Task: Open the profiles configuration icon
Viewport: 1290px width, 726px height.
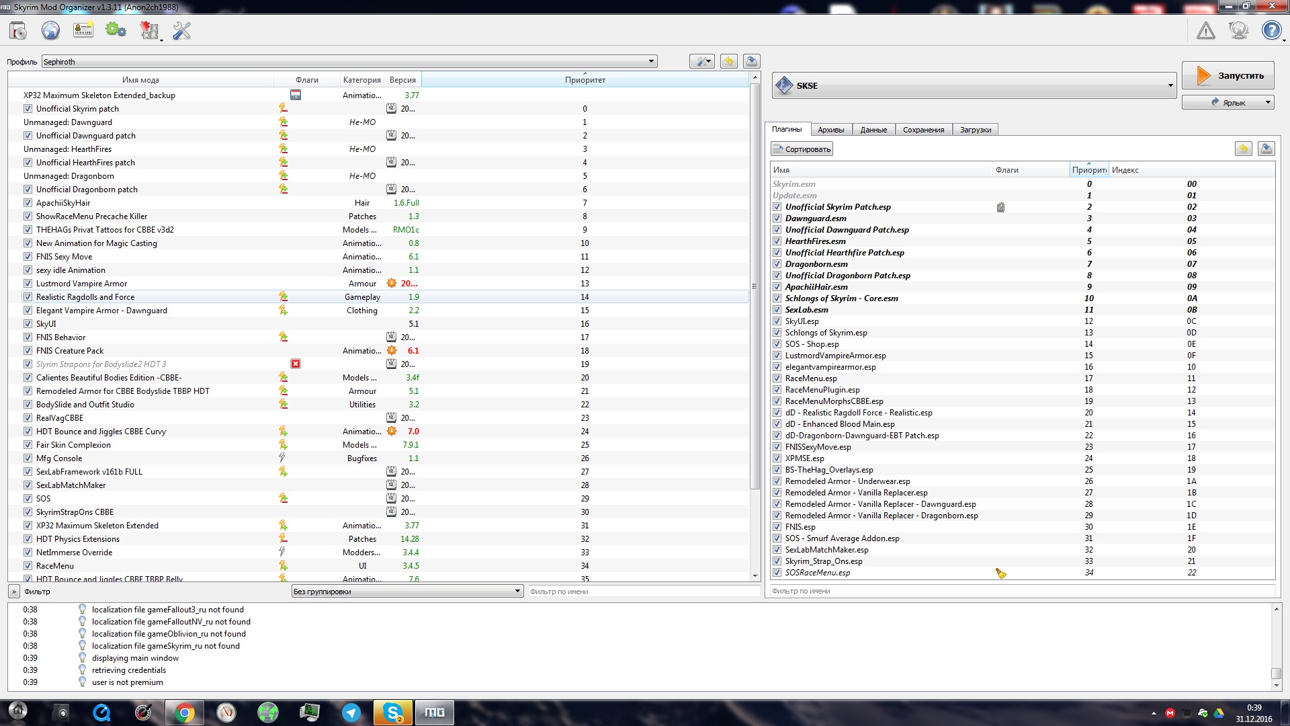Action: pyautogui.click(x=83, y=30)
